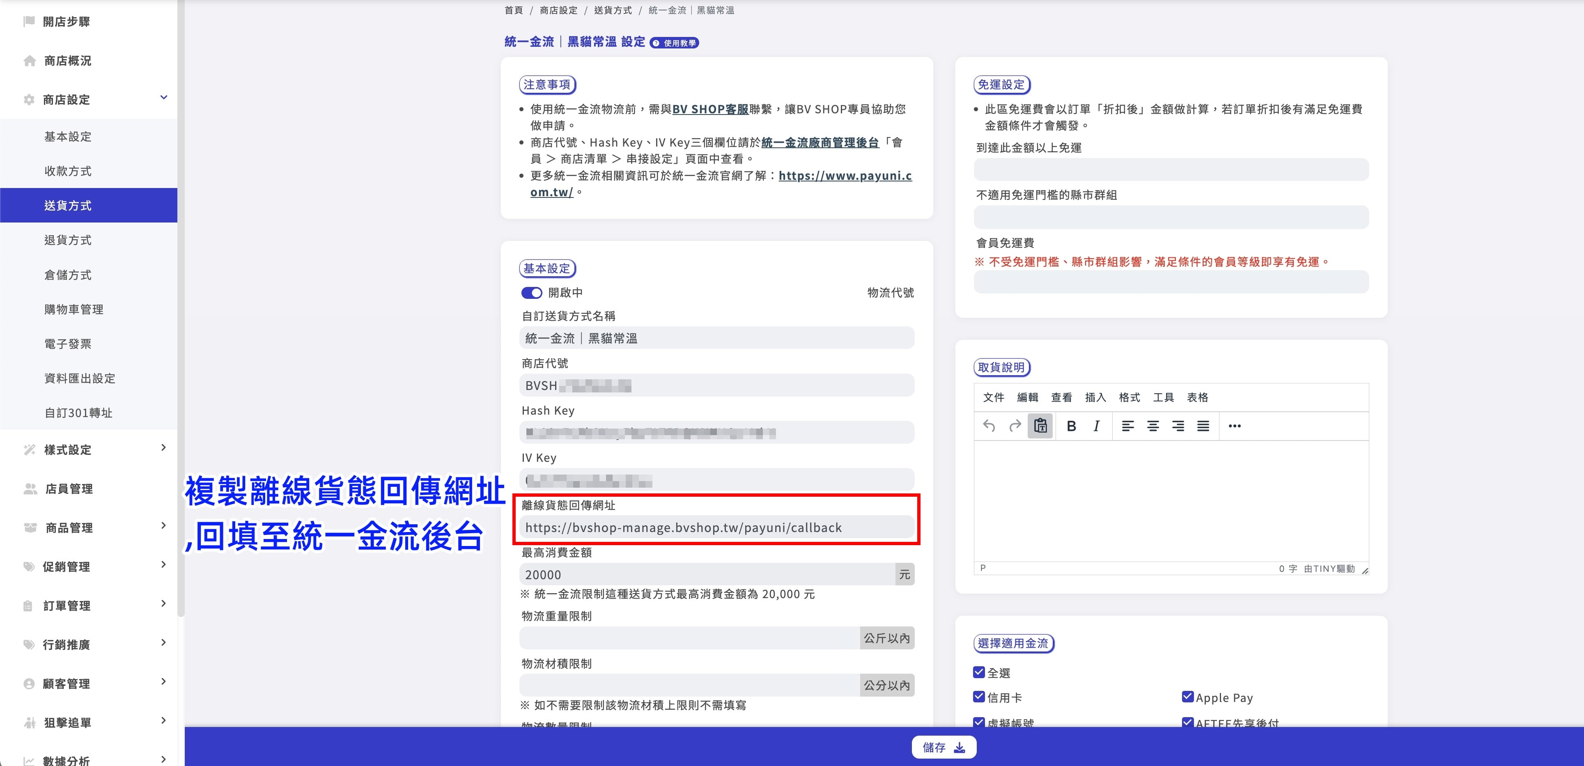Viewport: 1584px width, 766px height.
Task: Justify text in editor
Action: point(1203,426)
